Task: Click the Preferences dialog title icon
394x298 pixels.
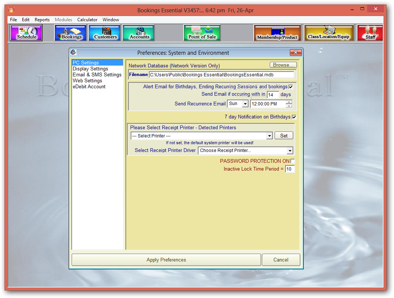Action: [74, 52]
